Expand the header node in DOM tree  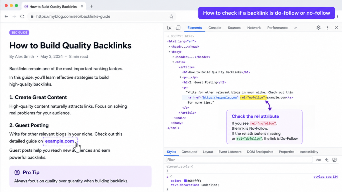[173, 57]
